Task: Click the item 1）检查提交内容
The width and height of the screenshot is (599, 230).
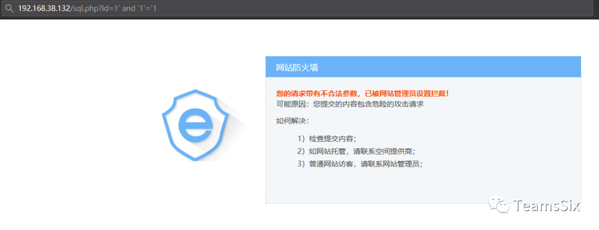Action: pyautogui.click(x=327, y=139)
